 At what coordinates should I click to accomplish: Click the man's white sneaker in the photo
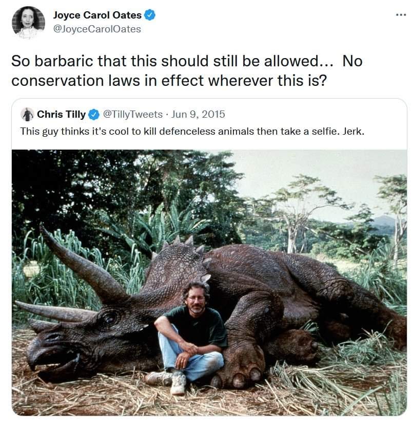[179, 384]
